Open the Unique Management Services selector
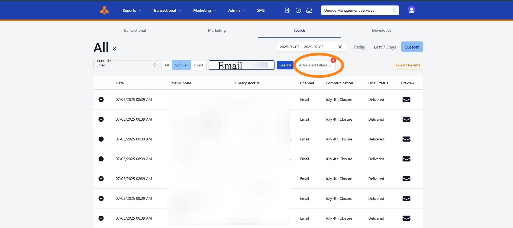513x228 pixels. pyautogui.click(x=360, y=10)
